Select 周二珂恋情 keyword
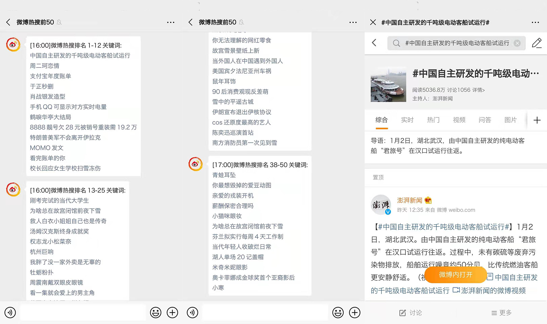547x324 pixels. [x=45, y=66]
